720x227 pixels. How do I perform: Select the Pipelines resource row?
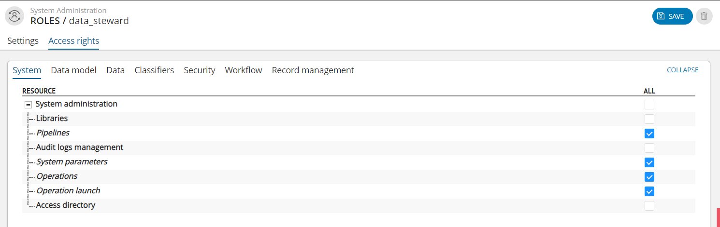pyautogui.click(x=359, y=133)
